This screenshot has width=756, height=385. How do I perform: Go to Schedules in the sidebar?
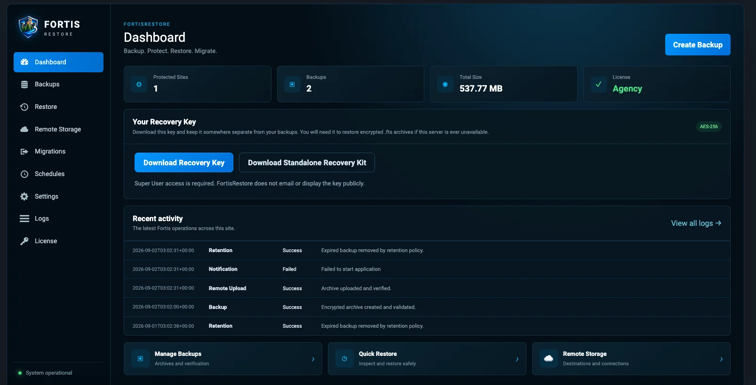coord(58,174)
